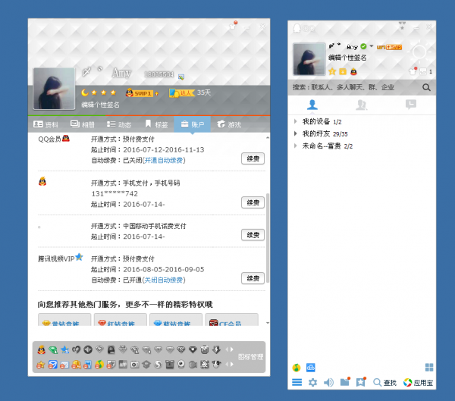The image size is (455, 401).
Task: Open 动态 tab
Action: coord(119,124)
